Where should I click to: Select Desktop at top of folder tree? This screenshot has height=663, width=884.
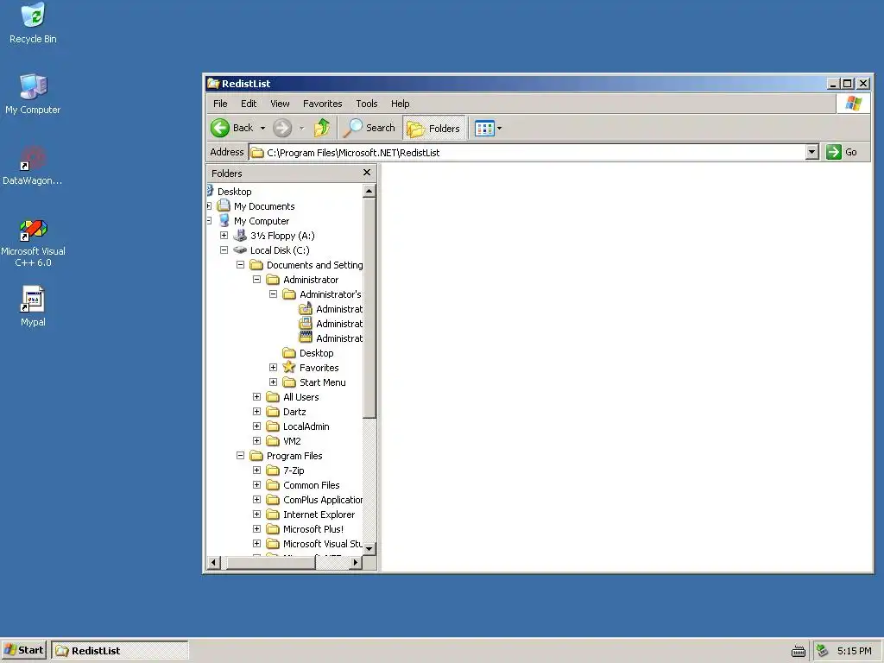click(234, 192)
